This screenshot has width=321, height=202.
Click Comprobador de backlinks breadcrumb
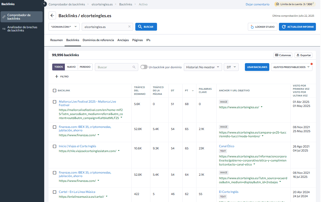coord(67,4)
